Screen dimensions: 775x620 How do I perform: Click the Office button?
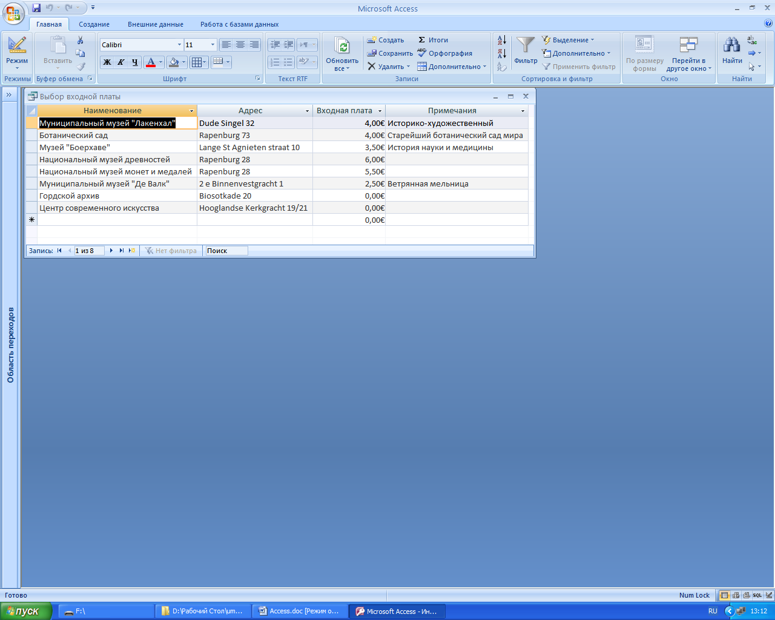click(13, 13)
